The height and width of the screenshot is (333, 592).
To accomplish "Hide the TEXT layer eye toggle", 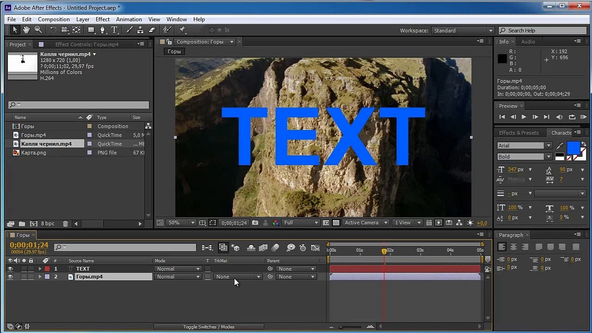I will coord(10,269).
